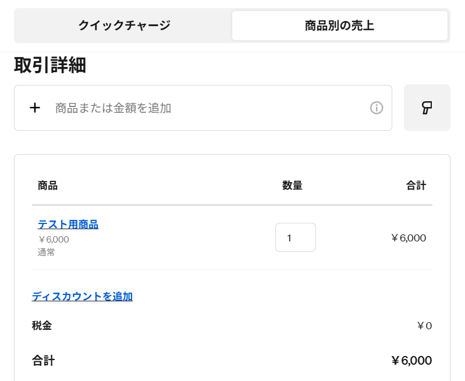Click the 税金 row label

click(42, 326)
